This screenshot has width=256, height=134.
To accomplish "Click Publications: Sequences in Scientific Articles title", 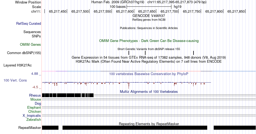I will (149, 28).
